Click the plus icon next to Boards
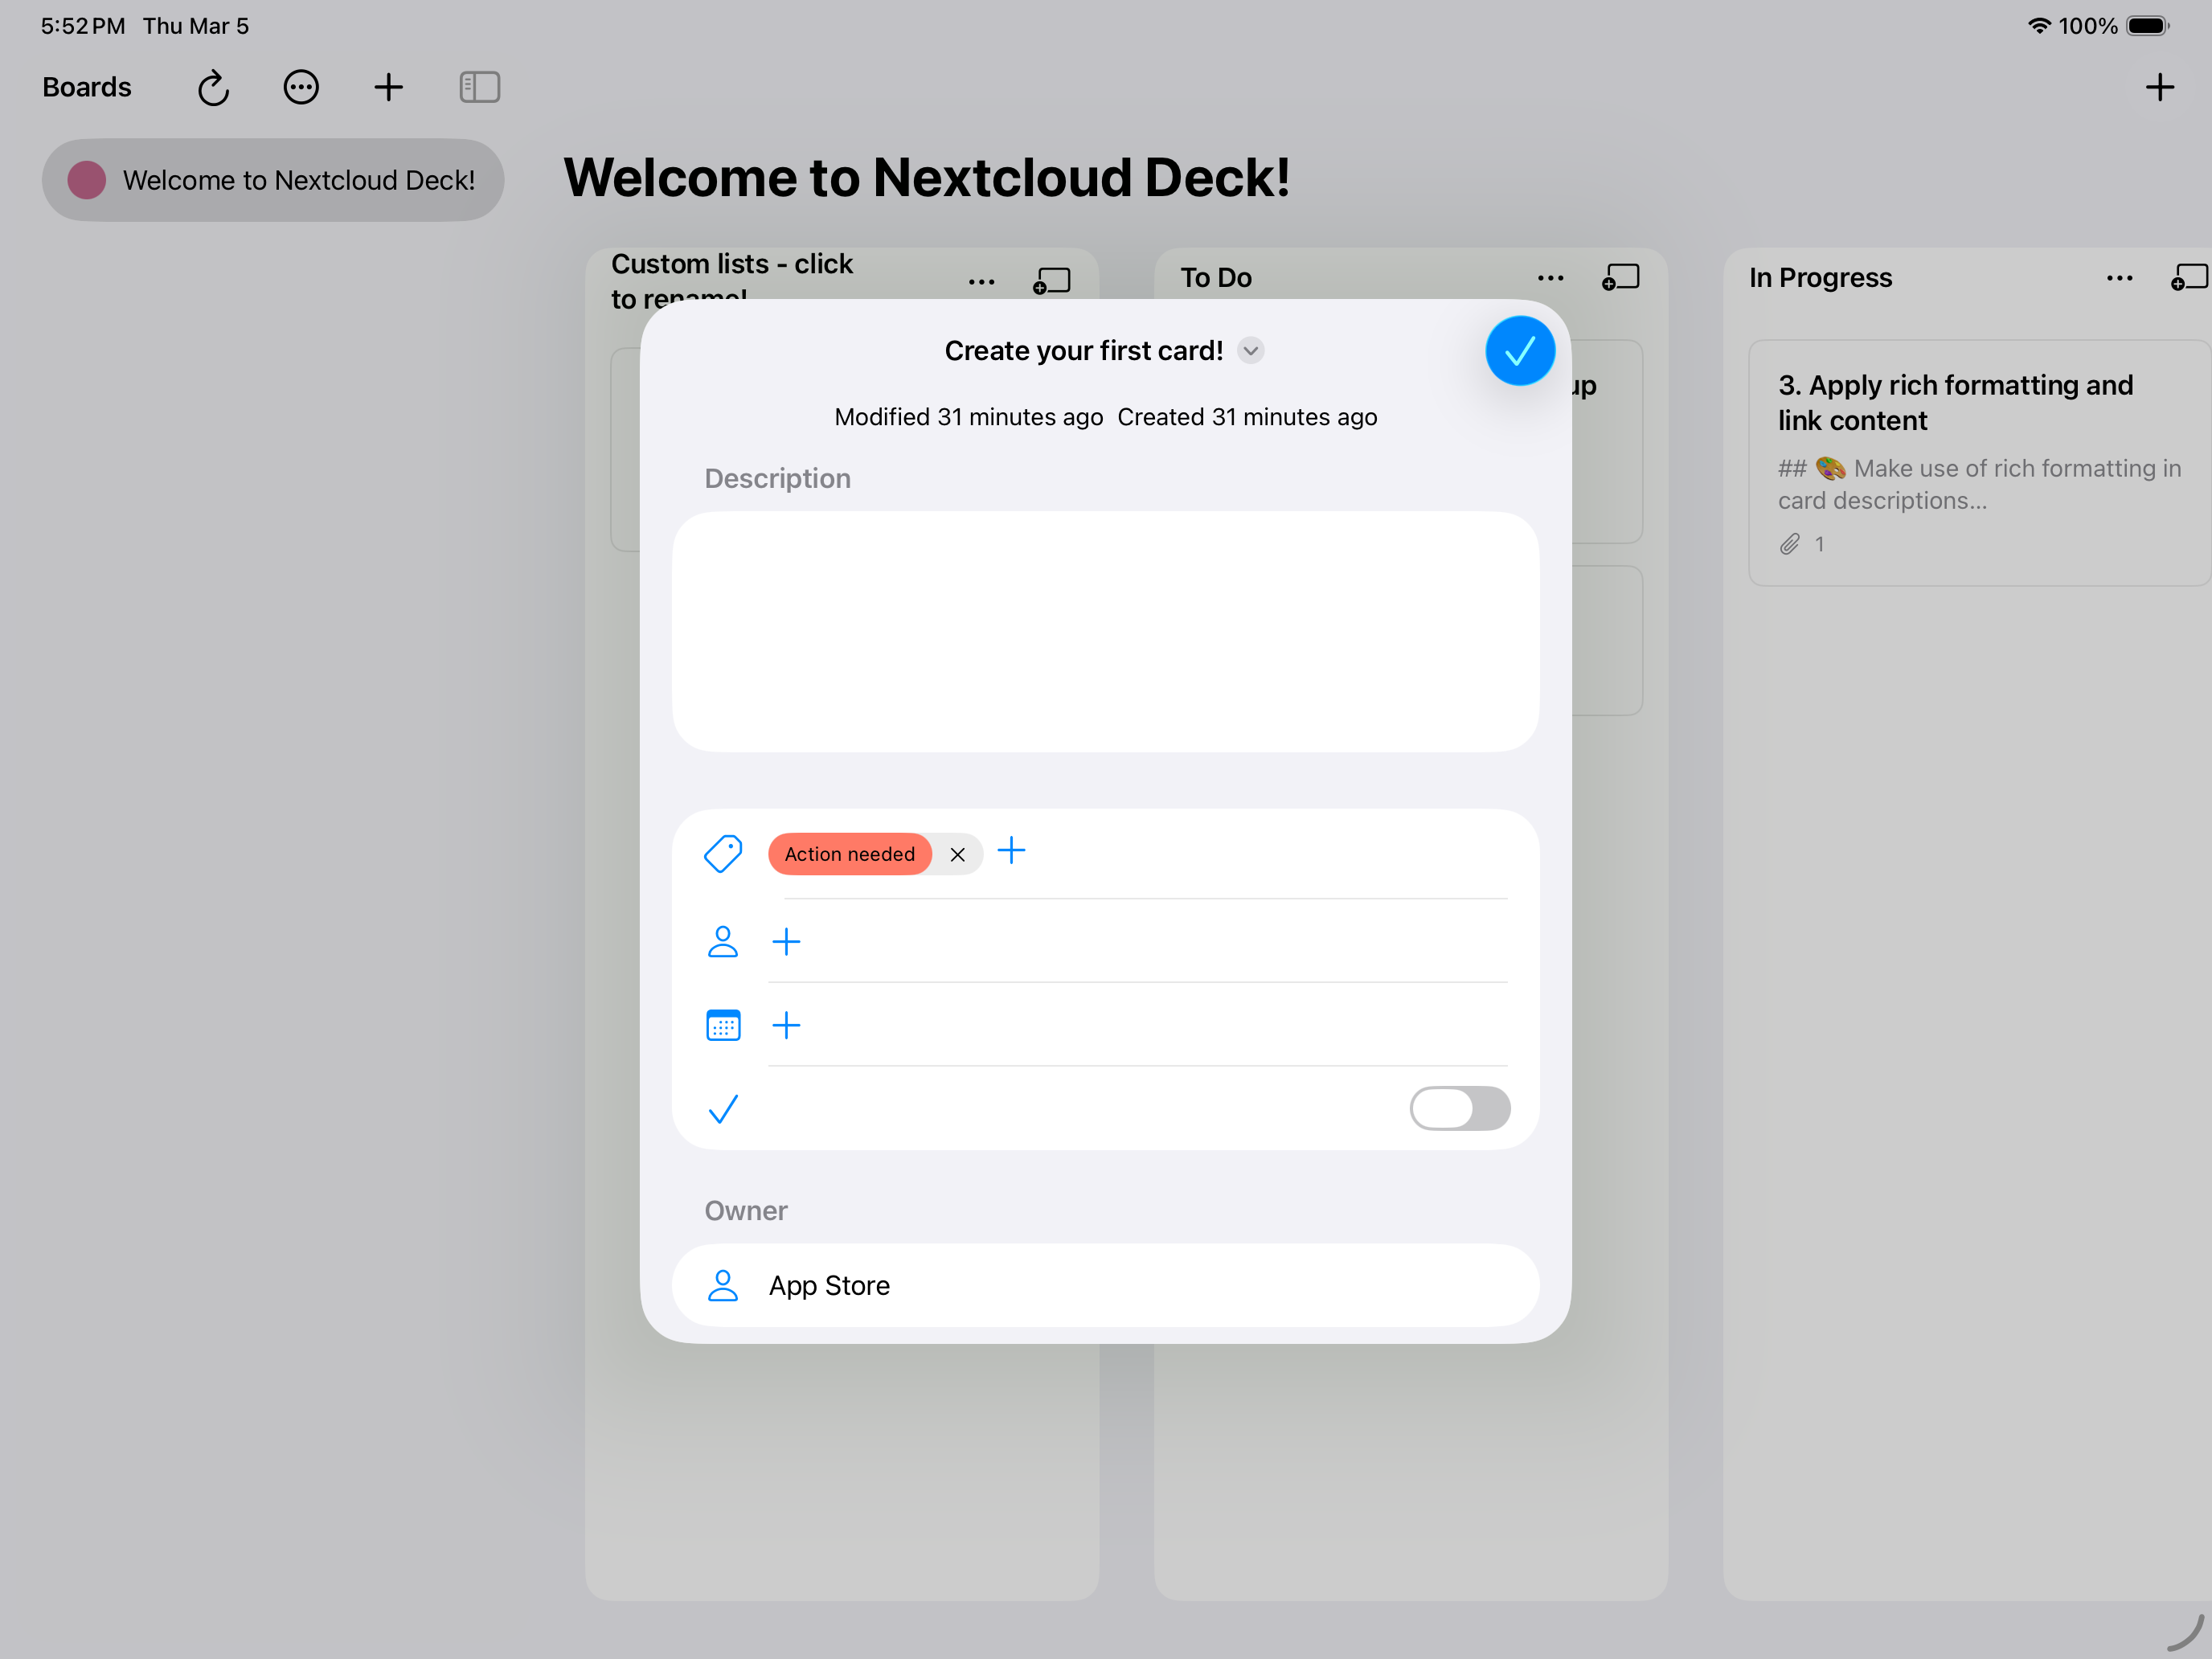The image size is (2212, 1659). 388,88
